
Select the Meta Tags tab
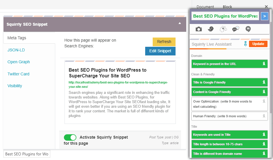click(29, 38)
